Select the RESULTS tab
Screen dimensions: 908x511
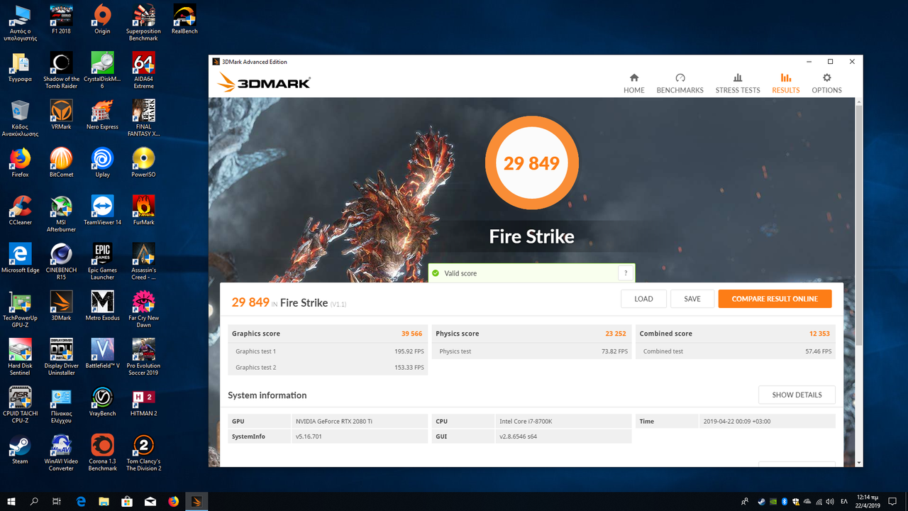[x=786, y=83]
